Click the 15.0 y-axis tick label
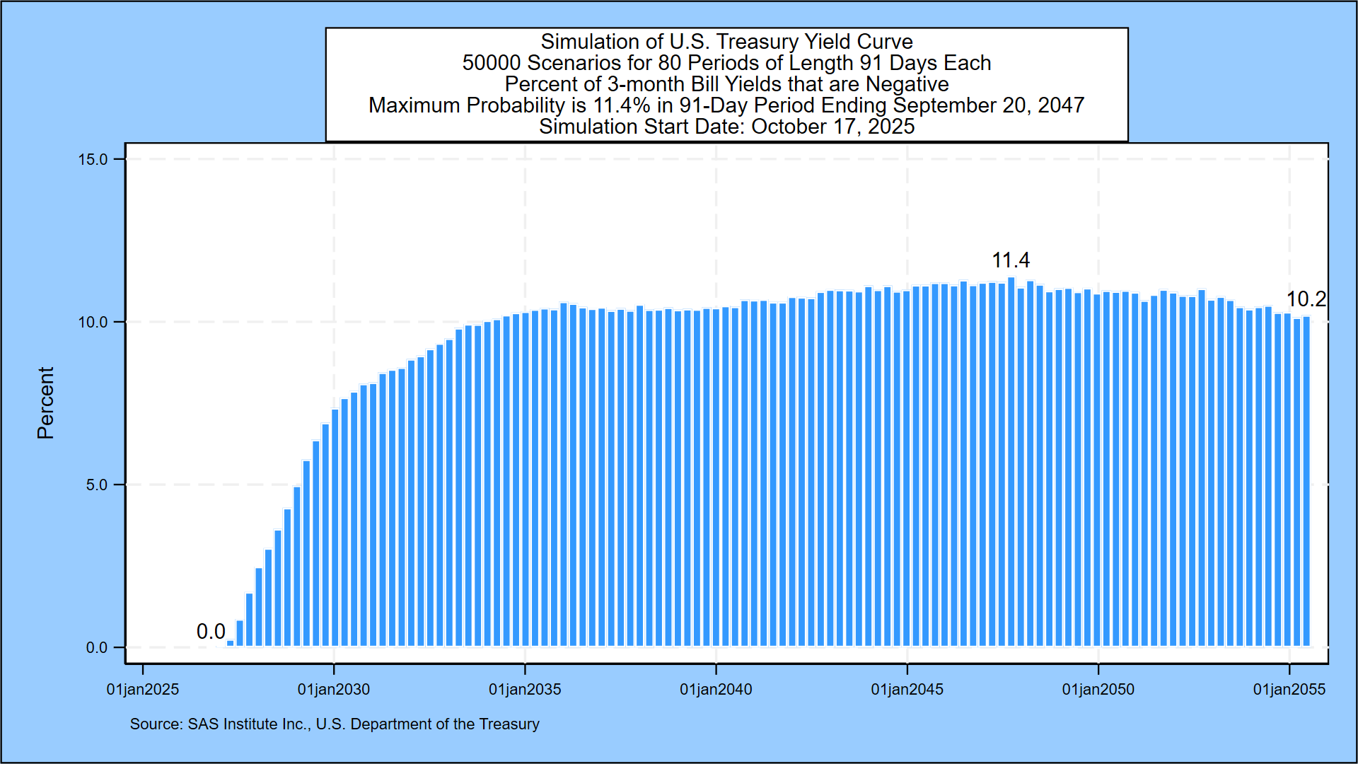 tap(93, 159)
